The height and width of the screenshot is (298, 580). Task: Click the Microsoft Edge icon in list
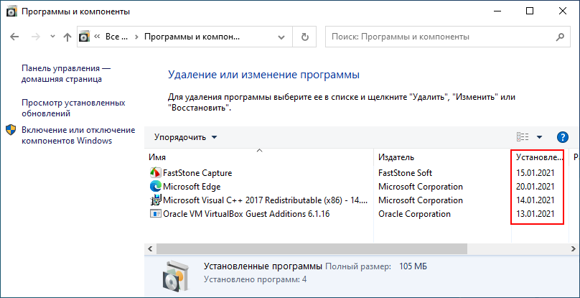click(156, 187)
